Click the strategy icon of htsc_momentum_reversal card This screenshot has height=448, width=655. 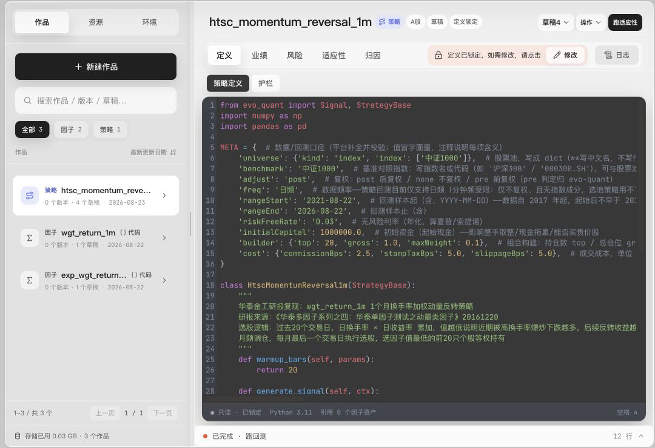tap(30, 196)
